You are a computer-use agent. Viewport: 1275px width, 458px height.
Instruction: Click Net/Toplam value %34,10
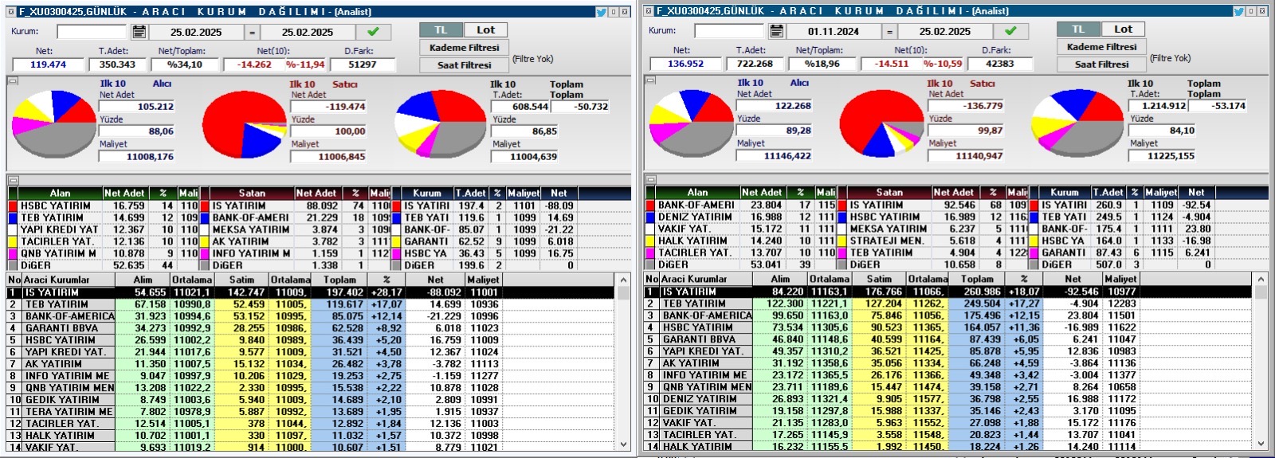(185, 65)
